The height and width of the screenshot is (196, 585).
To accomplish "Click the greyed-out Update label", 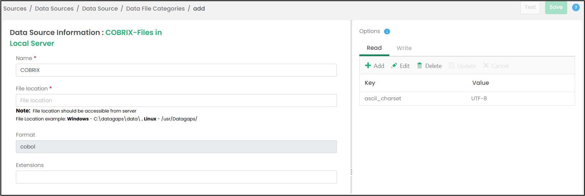I will 467,66.
